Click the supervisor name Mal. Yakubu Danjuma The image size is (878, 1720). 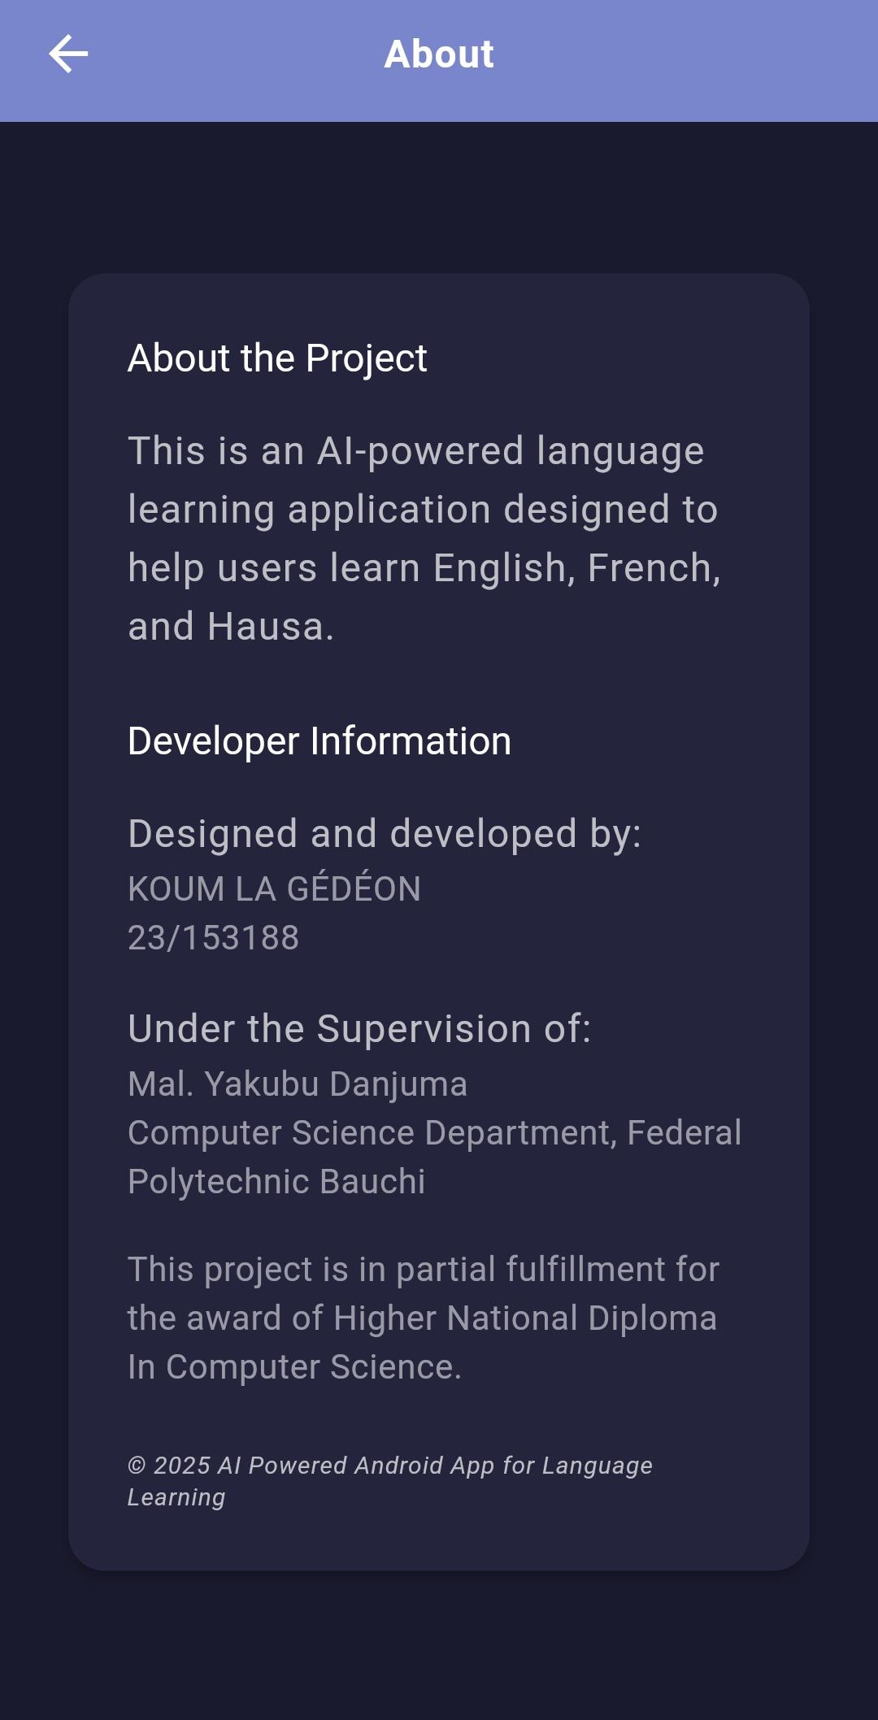pyautogui.click(x=298, y=1082)
